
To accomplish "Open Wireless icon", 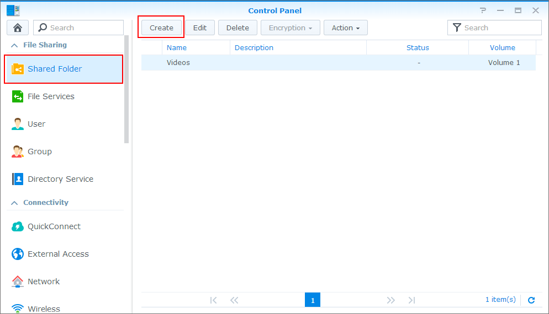I will point(18,308).
